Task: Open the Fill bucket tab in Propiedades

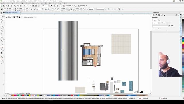Action: click(x=156, y=15)
